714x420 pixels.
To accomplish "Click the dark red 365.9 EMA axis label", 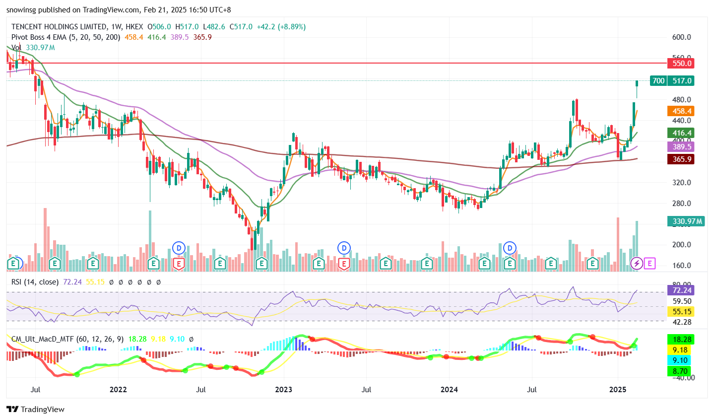I will (x=681, y=159).
